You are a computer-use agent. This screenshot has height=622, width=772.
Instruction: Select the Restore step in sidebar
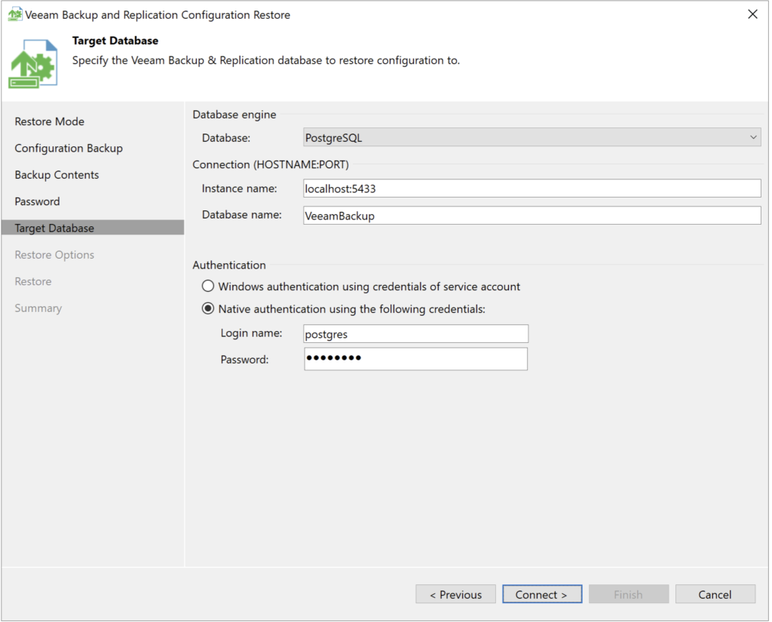(x=33, y=281)
